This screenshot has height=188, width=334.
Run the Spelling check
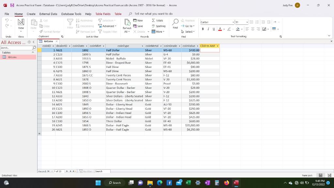pyautogui.click(x=158, y=26)
